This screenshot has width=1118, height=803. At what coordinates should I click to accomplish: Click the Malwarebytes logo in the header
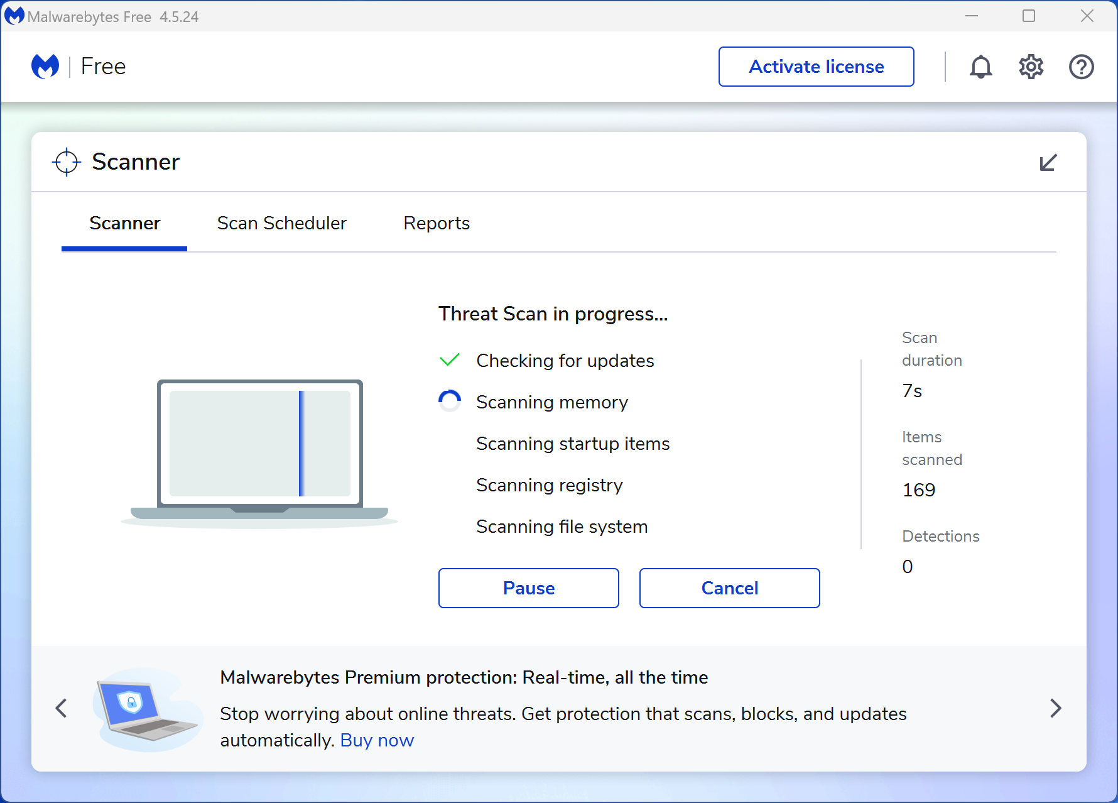click(x=45, y=65)
